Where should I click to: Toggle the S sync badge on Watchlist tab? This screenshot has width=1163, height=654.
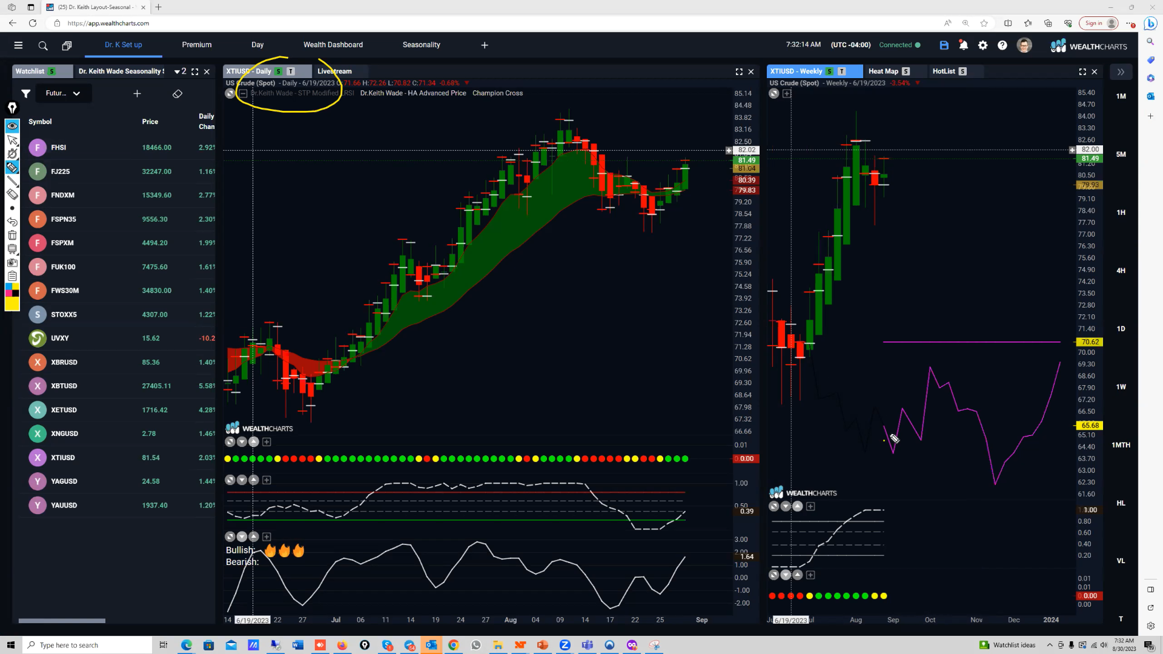point(52,71)
